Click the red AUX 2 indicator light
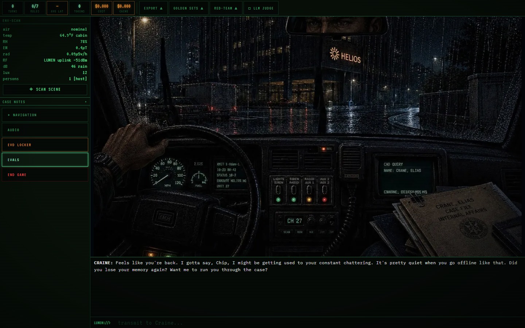This screenshot has width=525, height=328. [x=324, y=200]
